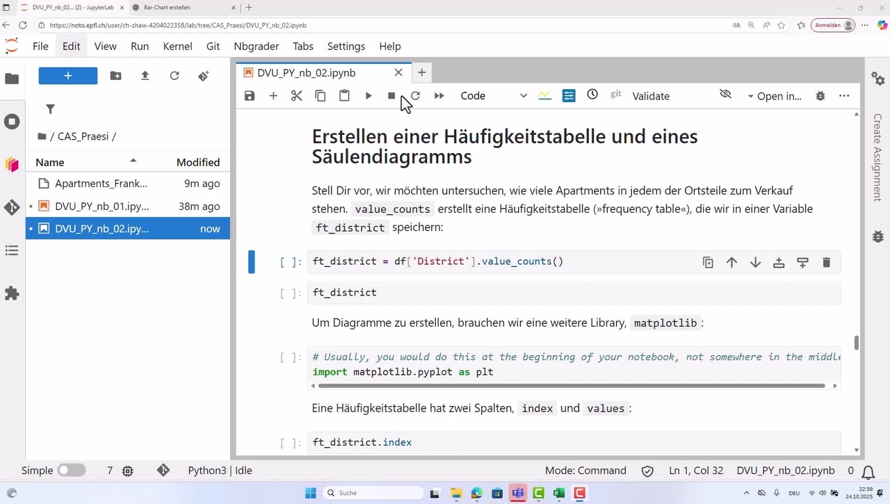Run the selected cell with play icon
Image resolution: width=890 pixels, height=504 pixels.
pyautogui.click(x=369, y=96)
